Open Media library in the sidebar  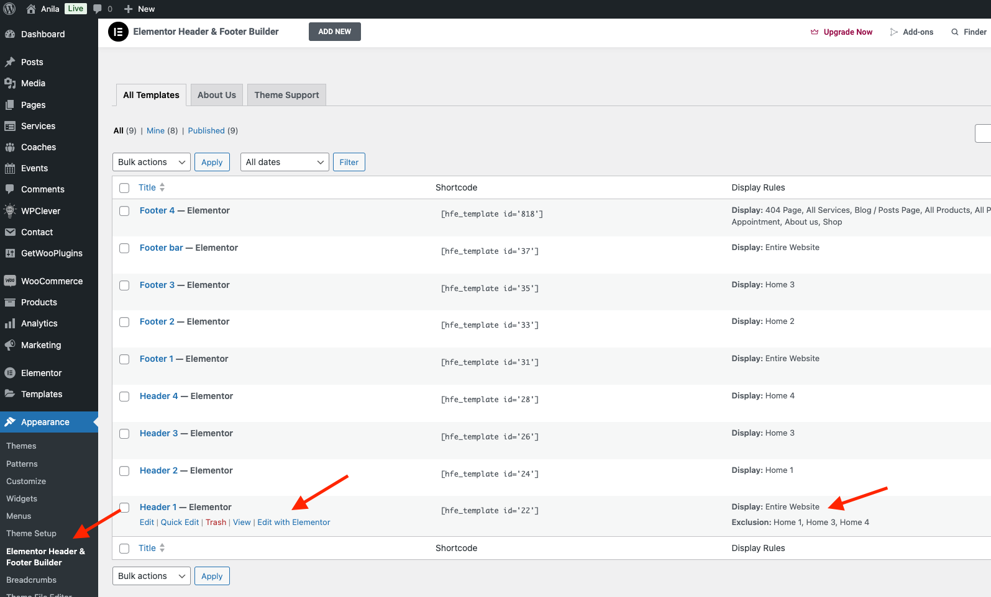(x=33, y=83)
